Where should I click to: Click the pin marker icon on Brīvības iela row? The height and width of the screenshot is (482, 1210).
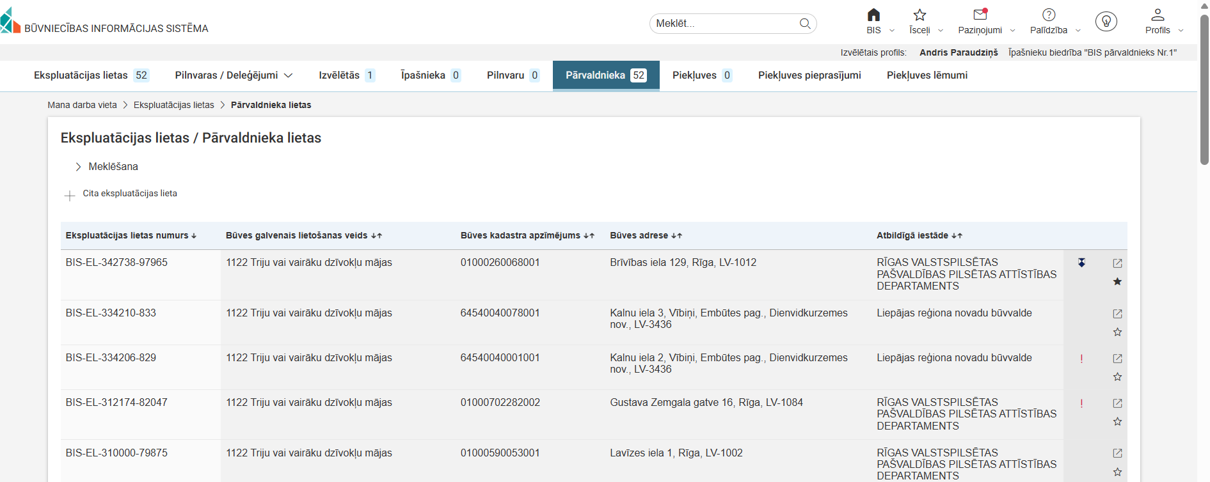pyautogui.click(x=1081, y=263)
